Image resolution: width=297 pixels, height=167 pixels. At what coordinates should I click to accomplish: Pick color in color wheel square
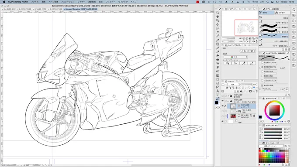pos(274,110)
